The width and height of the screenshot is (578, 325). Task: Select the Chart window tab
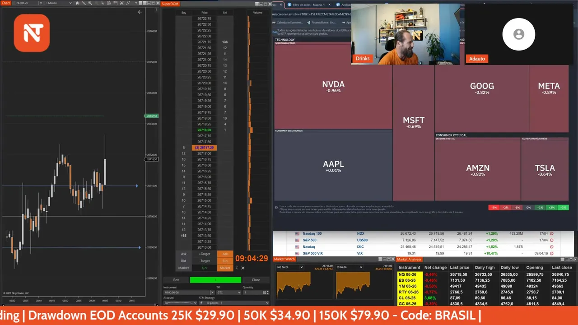tap(5, 3)
